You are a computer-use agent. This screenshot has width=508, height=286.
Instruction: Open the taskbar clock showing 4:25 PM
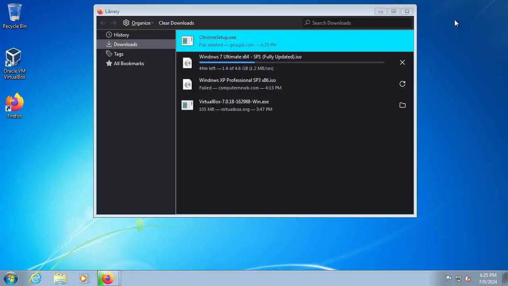pyautogui.click(x=488, y=278)
